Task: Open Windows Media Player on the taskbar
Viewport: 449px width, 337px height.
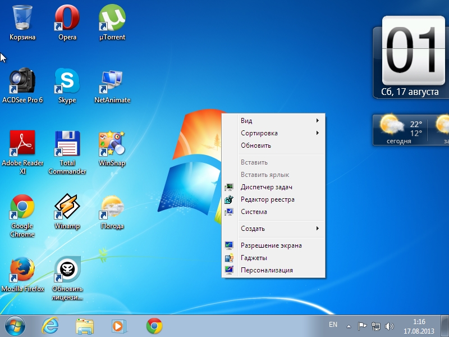Action: coord(118,326)
